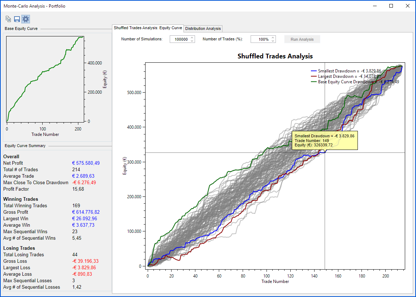
Task: Increase Number of Trades percentage up arrow
Action: coord(273,37)
